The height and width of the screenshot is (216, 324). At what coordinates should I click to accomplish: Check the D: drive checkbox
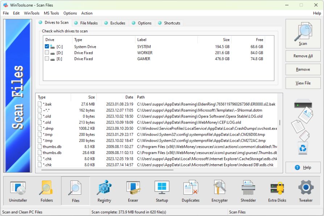coord(47,53)
